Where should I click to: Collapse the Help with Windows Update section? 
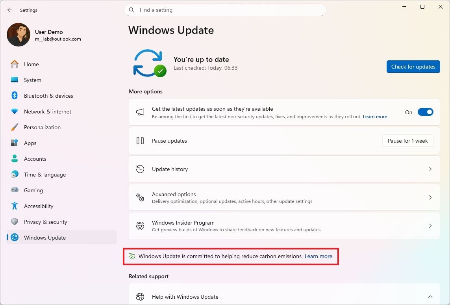tap(430, 297)
